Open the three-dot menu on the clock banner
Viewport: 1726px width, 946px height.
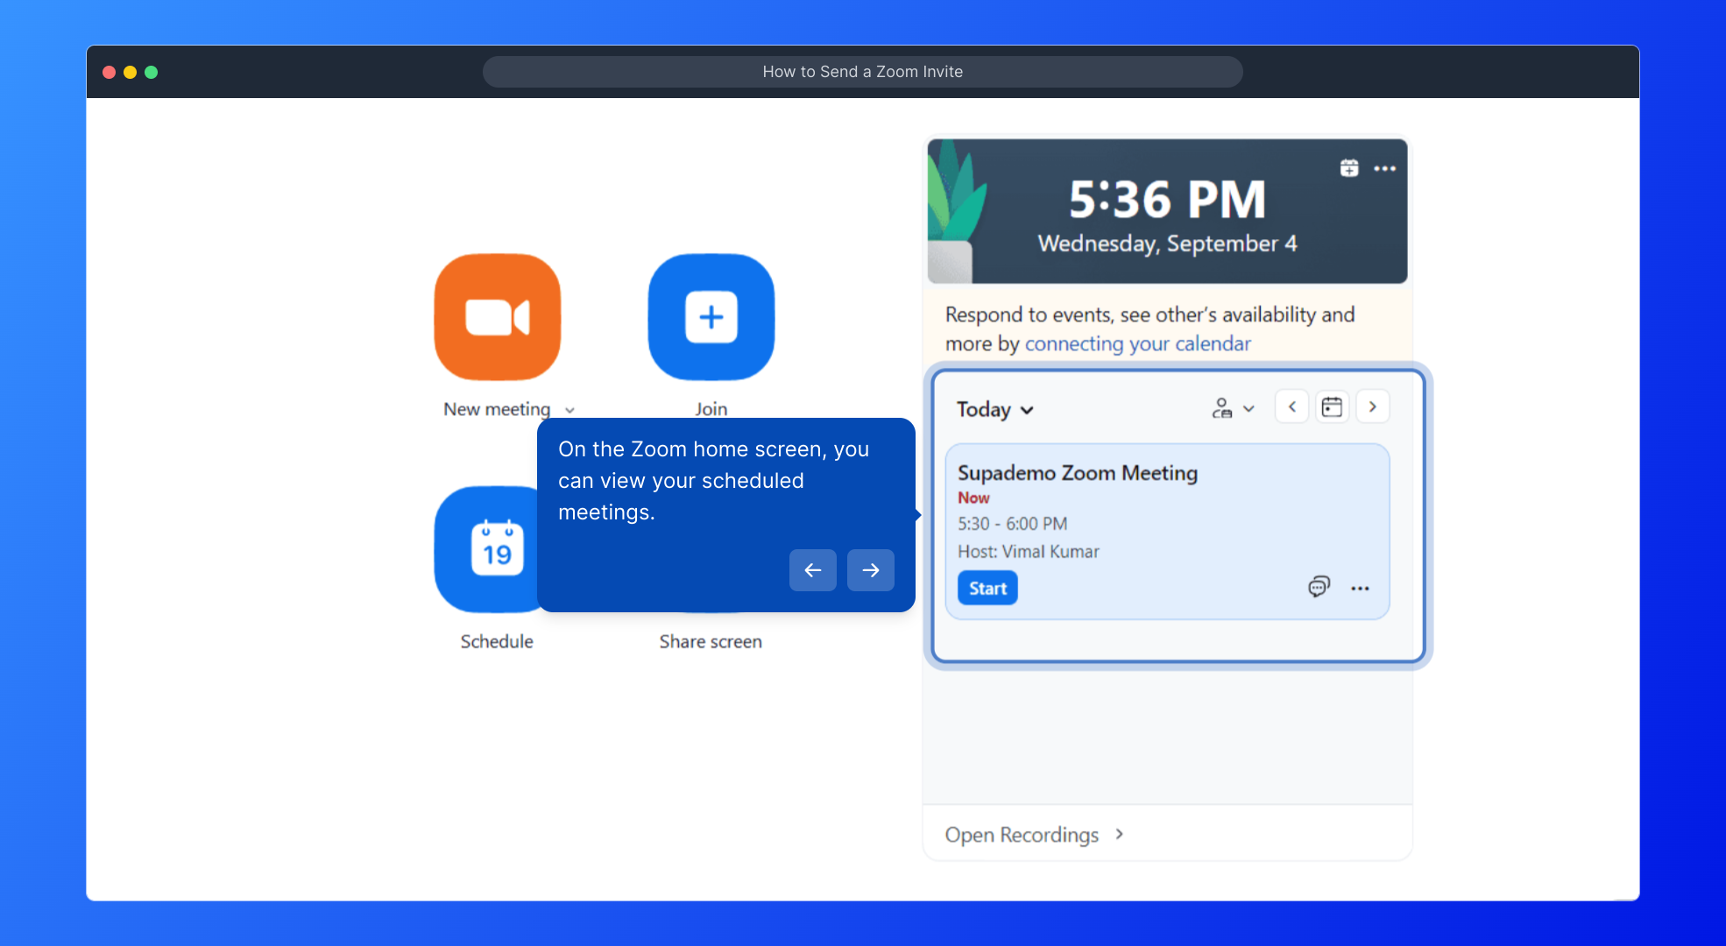(x=1384, y=168)
